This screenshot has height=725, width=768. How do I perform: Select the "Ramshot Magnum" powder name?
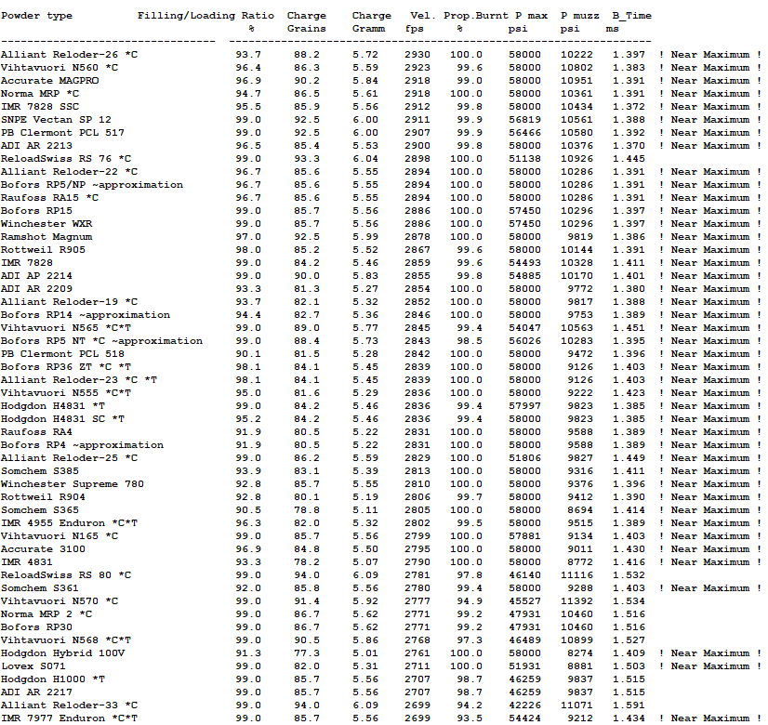coord(46,237)
